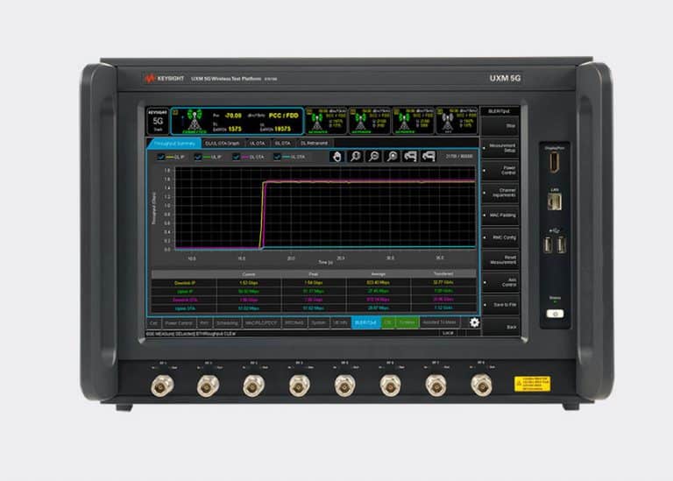
Task: Toggle the DL OTA trace checkbox
Action: coord(236,157)
